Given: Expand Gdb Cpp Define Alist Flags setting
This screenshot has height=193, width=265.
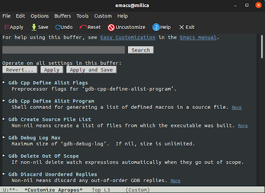Looking at the screenshot, I should (x=4, y=83).
